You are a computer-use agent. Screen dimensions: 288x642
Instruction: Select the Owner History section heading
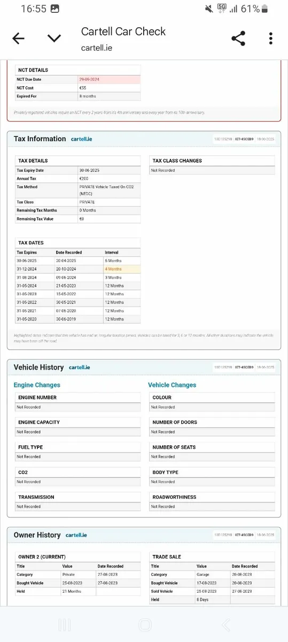(x=37, y=535)
